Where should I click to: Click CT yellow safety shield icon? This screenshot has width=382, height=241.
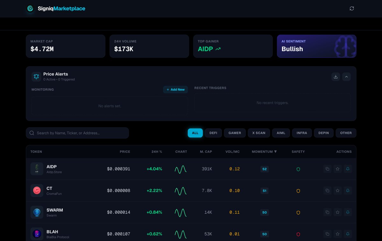pos(298,191)
